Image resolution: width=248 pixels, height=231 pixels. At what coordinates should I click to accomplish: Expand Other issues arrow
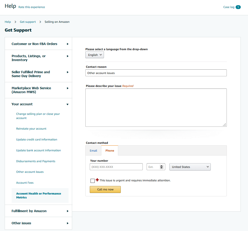point(67,223)
